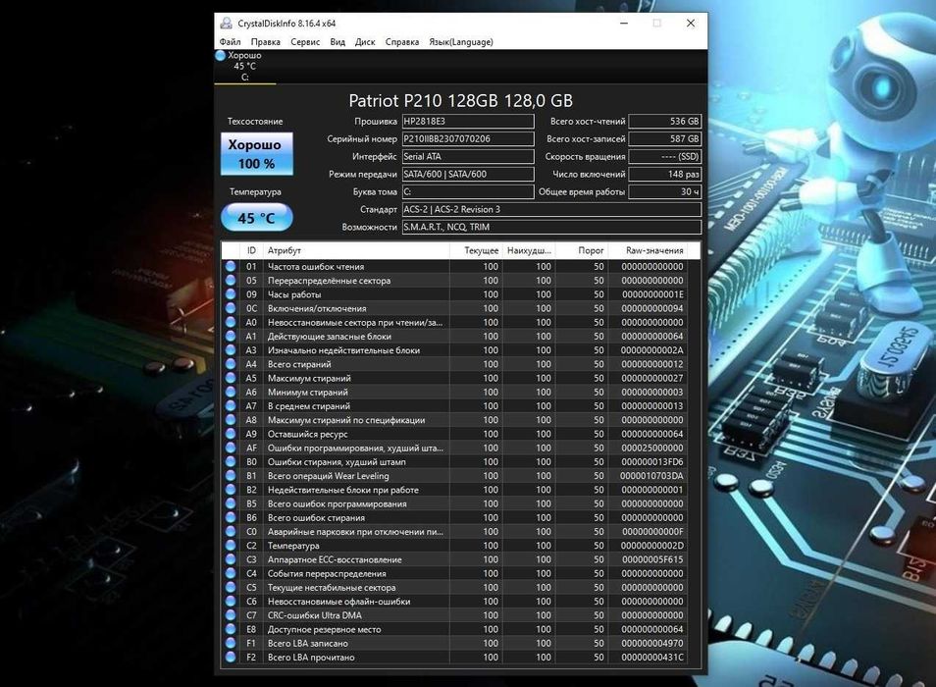This screenshot has width=936, height=687.
Task: Click status circle of attribute A3 row
Action: 231,350
